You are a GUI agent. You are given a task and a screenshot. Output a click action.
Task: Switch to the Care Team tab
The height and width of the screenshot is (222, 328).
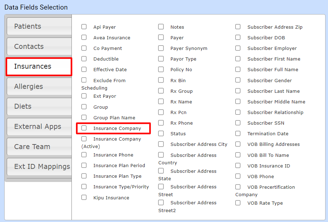(x=39, y=147)
